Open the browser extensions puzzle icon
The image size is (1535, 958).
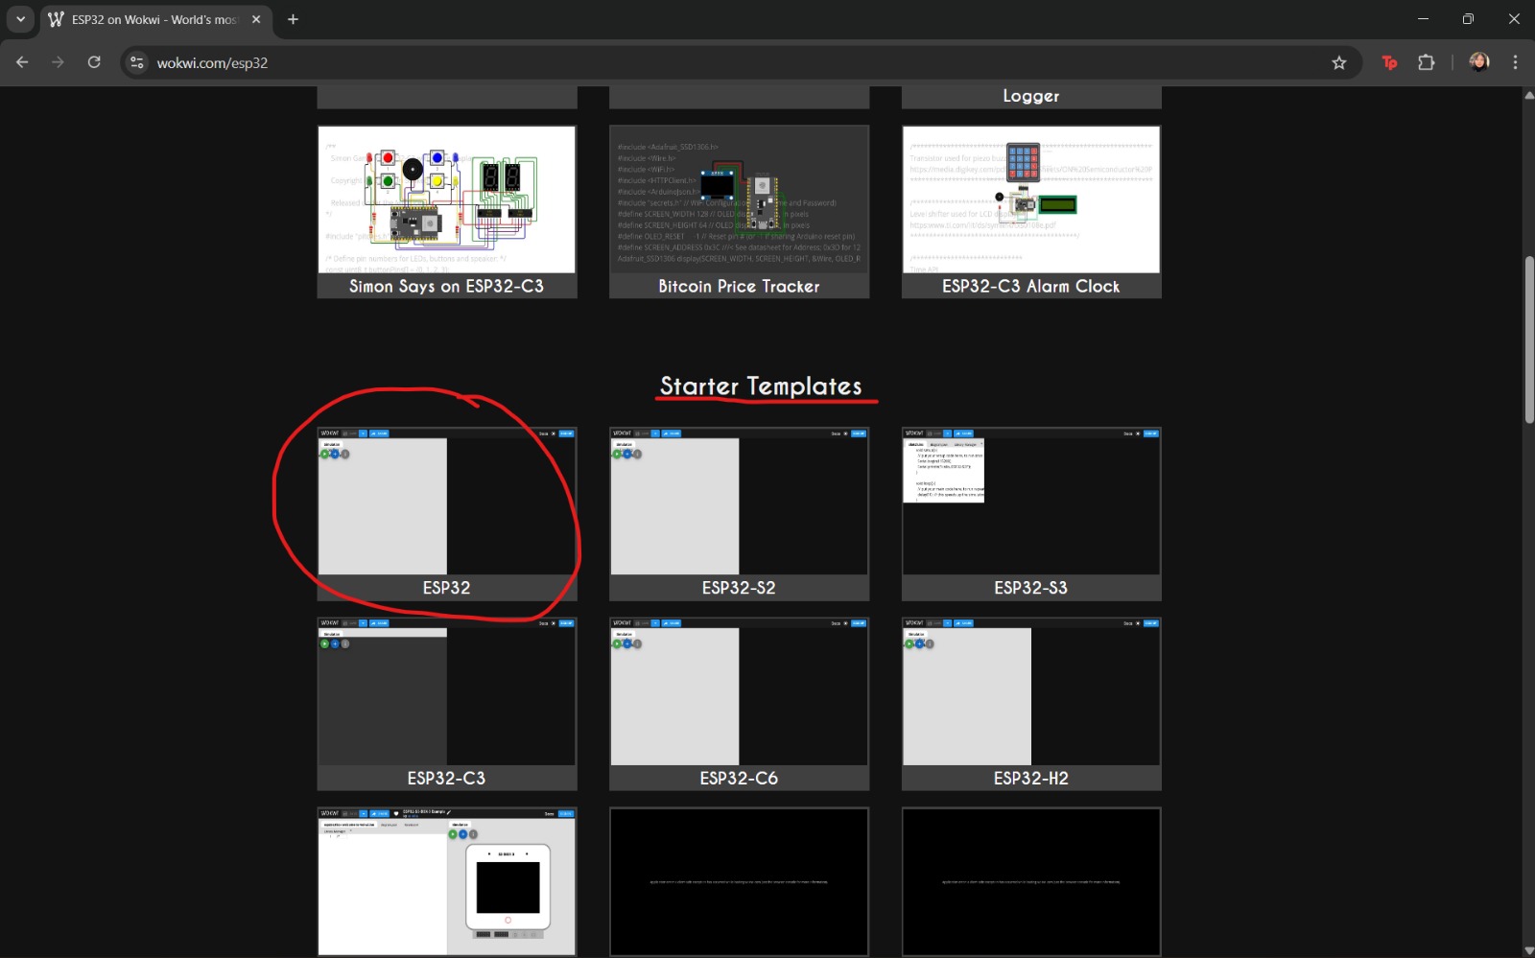coord(1427,62)
